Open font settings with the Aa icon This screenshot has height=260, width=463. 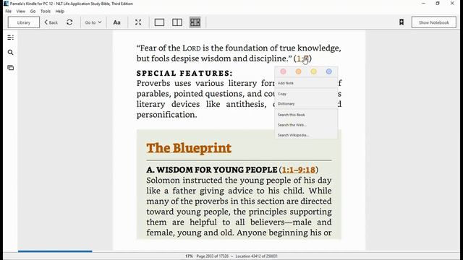coord(116,22)
